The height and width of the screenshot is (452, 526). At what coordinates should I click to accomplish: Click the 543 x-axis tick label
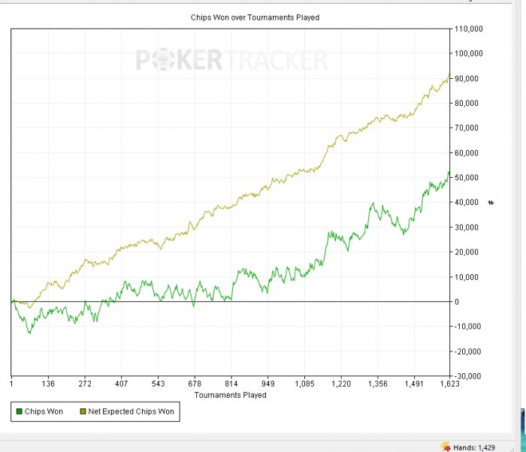(158, 384)
